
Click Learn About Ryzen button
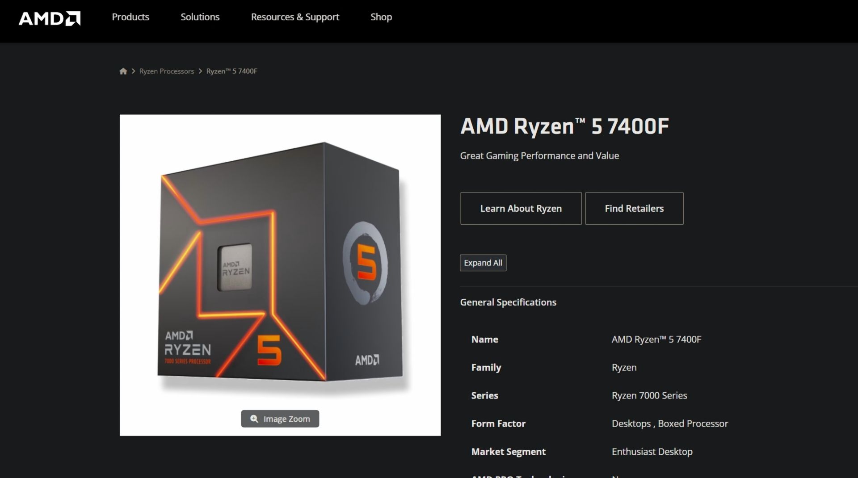(x=521, y=208)
